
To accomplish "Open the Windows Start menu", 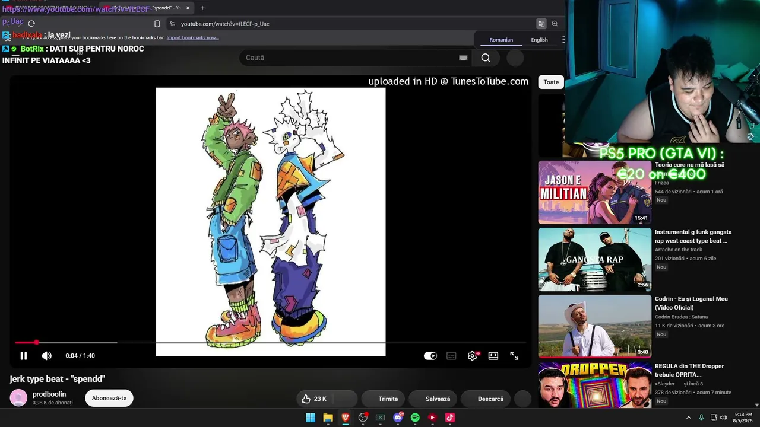I will click(311, 418).
